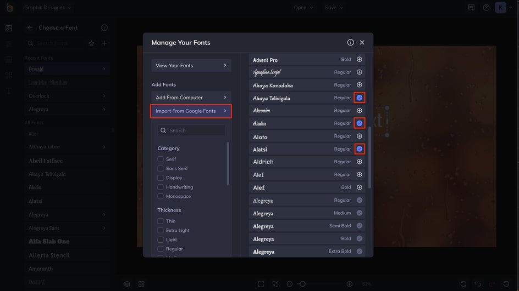
Task: Add the Aldrich Regular font
Action: pos(359,162)
